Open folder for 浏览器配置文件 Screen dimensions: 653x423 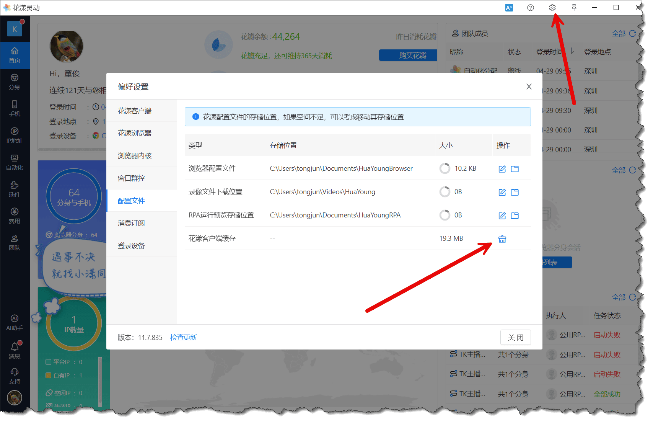515,169
